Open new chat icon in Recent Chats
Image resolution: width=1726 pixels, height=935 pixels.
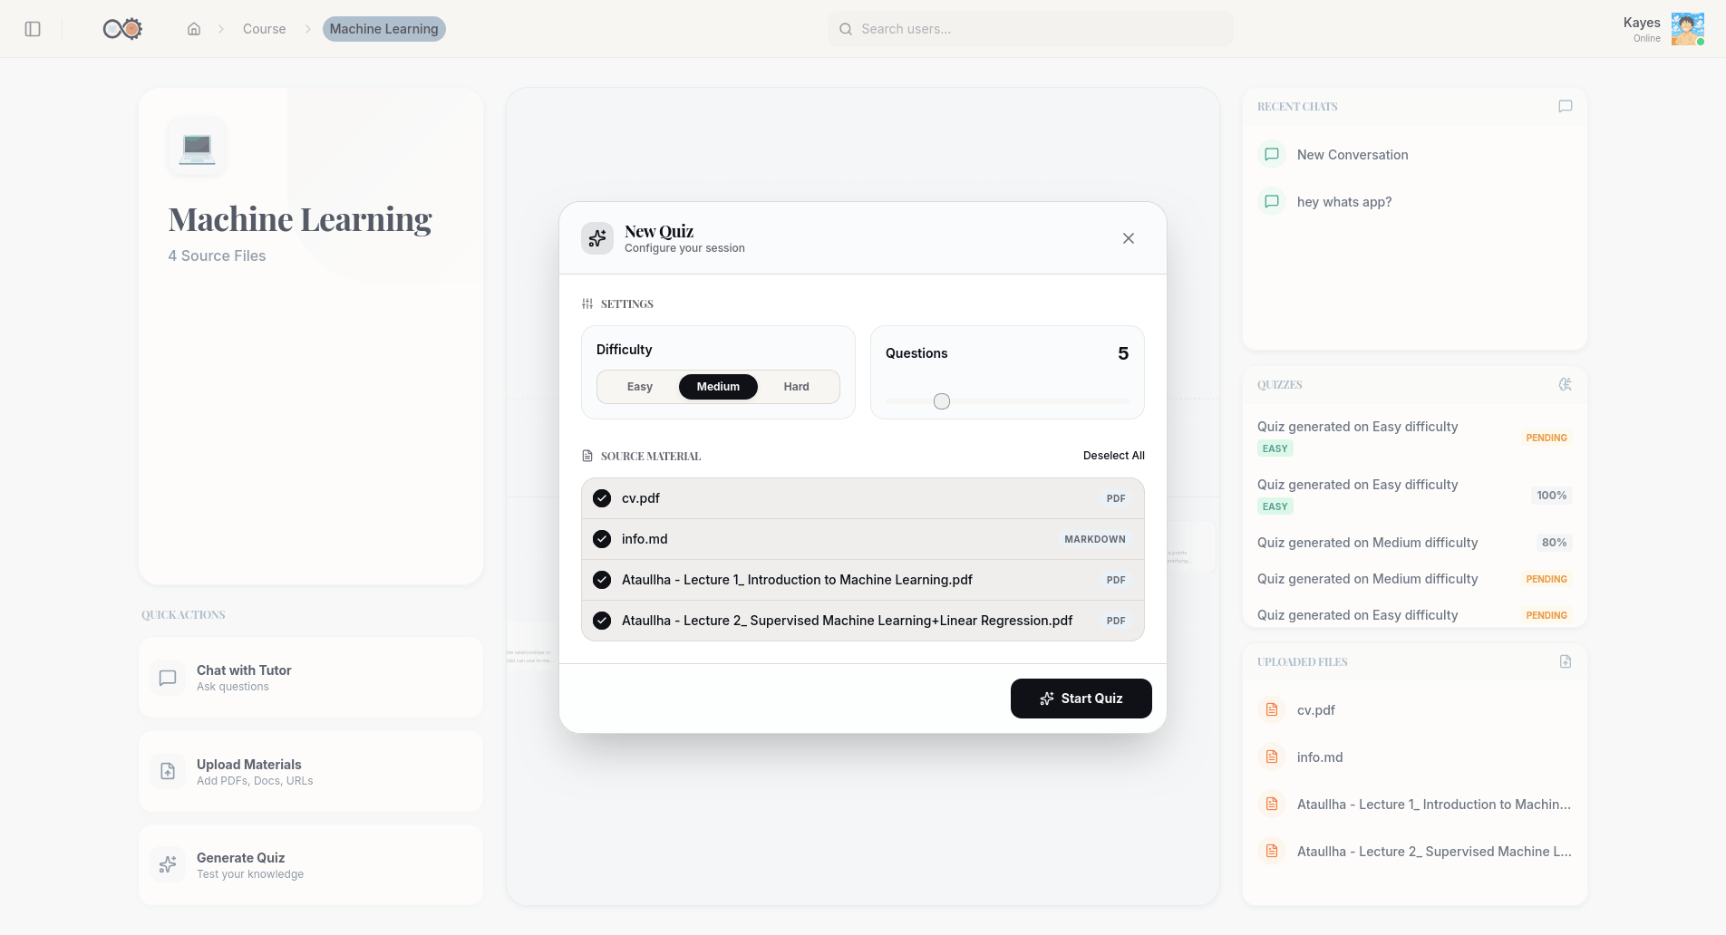1566,106
